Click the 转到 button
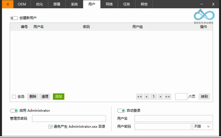 click(x=204, y=97)
